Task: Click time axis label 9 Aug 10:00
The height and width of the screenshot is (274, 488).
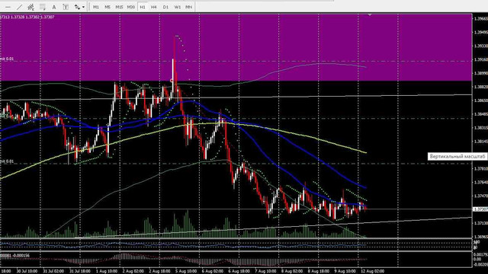Action: click(x=345, y=271)
